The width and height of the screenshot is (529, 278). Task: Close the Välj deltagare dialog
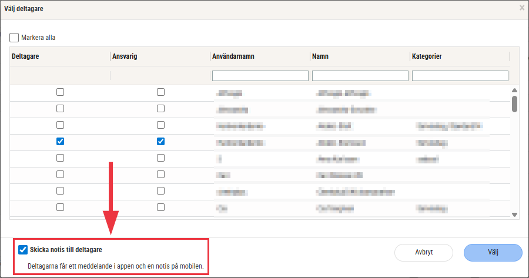pyautogui.click(x=521, y=8)
